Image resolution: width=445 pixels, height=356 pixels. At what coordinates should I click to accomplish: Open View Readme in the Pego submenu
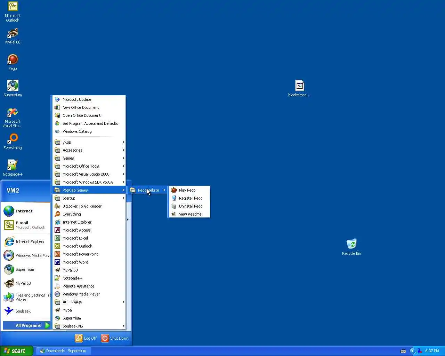pos(189,214)
